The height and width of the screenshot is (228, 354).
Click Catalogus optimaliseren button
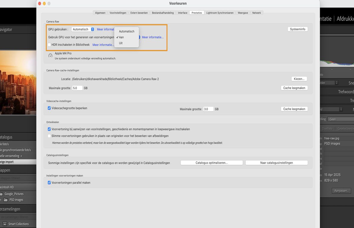pos(212,162)
